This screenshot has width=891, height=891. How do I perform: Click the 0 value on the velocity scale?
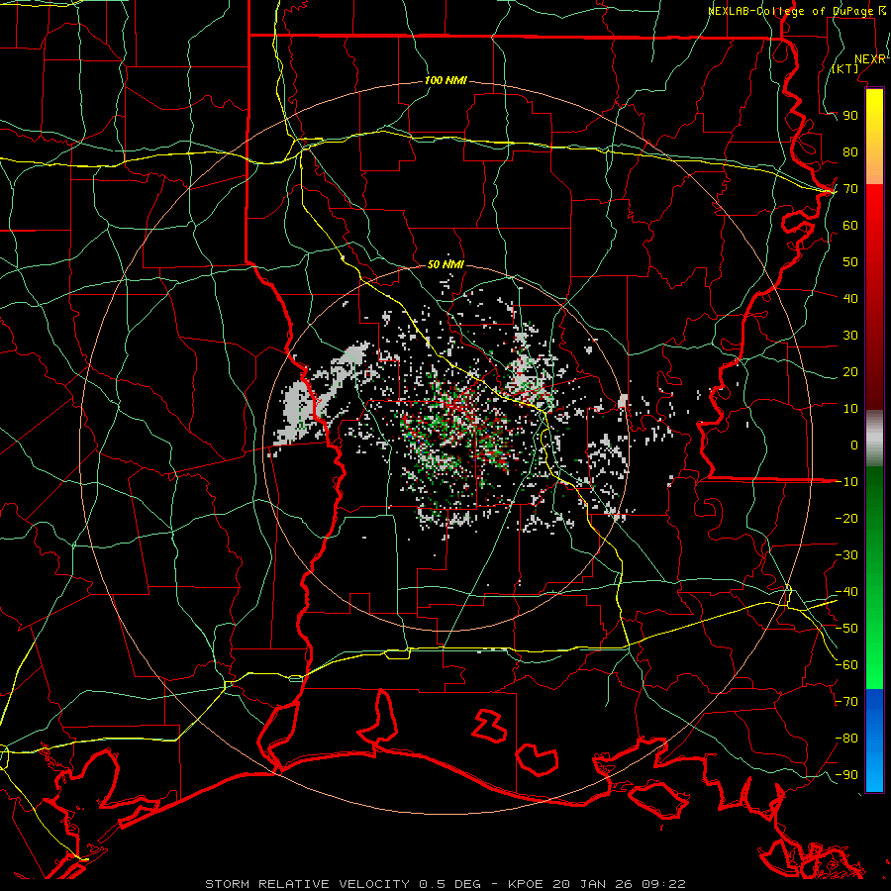[854, 445]
